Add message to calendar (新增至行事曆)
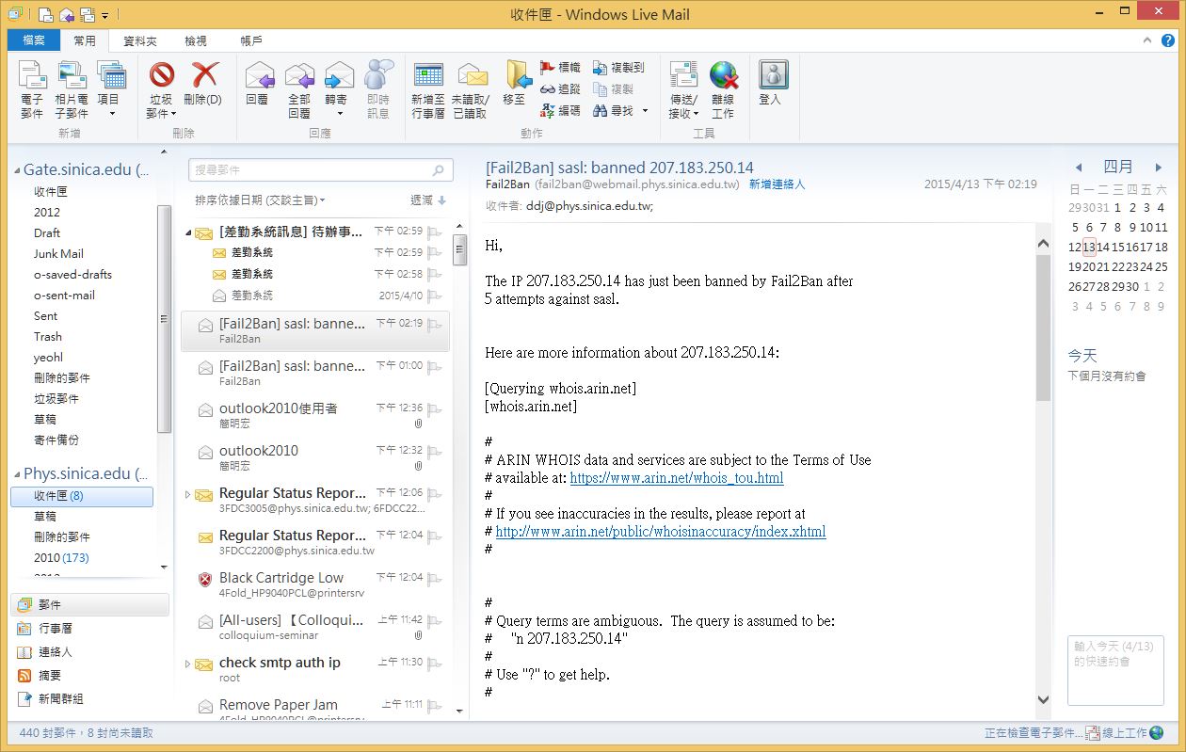The image size is (1186, 752). (428, 89)
